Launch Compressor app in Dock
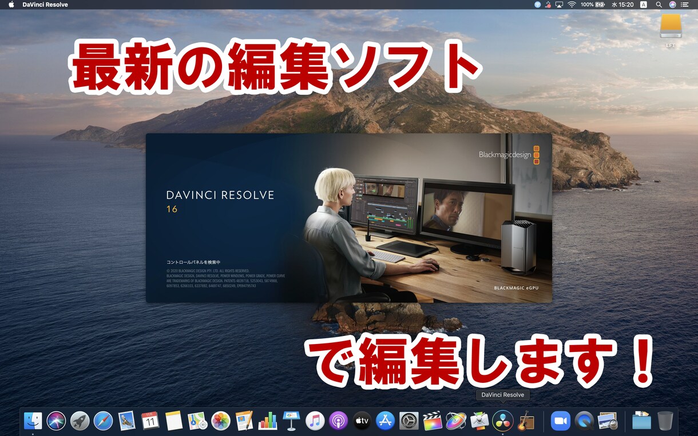This screenshot has width=698, height=436. click(x=479, y=421)
